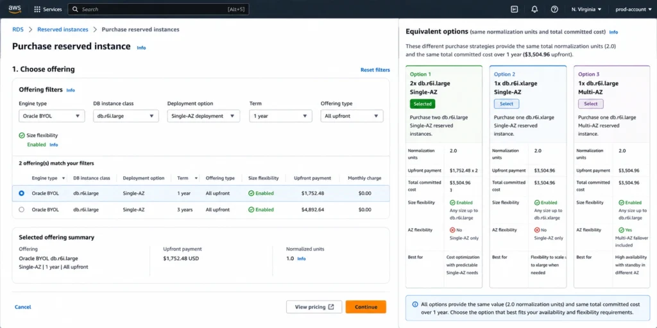Click Cancel
The height and width of the screenshot is (328, 657).
(x=22, y=307)
